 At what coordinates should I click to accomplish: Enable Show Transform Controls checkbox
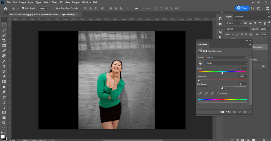[53, 8]
